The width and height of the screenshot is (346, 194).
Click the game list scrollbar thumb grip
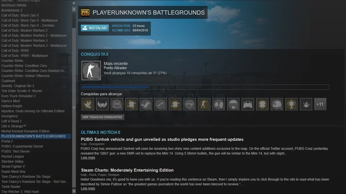click(x=74, y=107)
